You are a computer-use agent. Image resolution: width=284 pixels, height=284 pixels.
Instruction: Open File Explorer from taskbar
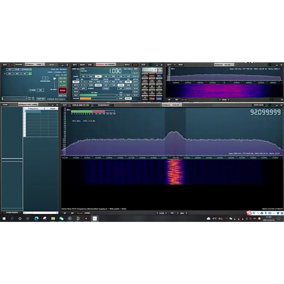point(53,219)
